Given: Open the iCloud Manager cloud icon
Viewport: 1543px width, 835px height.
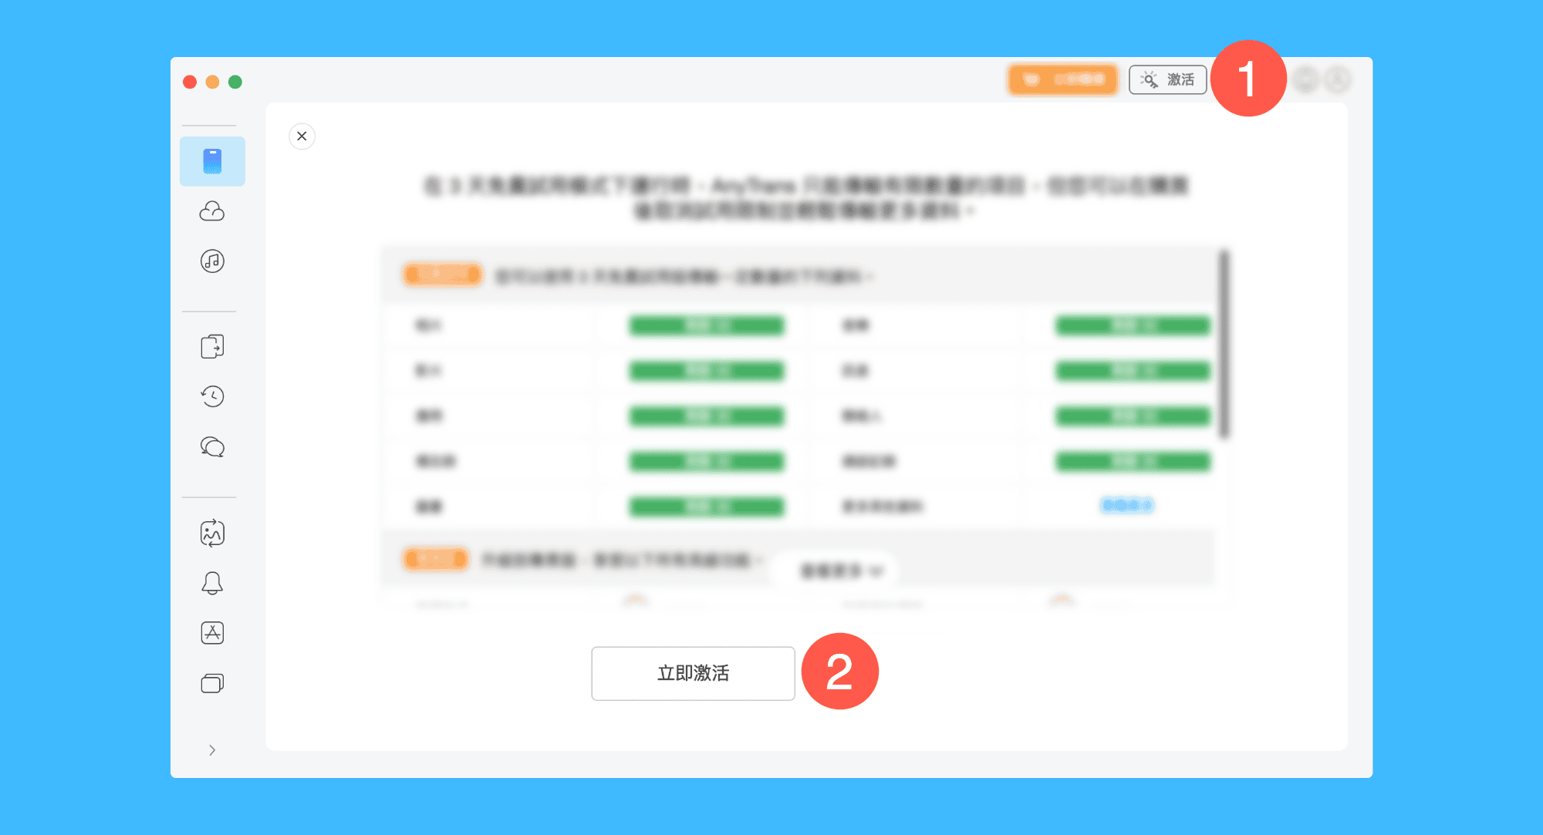Looking at the screenshot, I should pos(212,211).
